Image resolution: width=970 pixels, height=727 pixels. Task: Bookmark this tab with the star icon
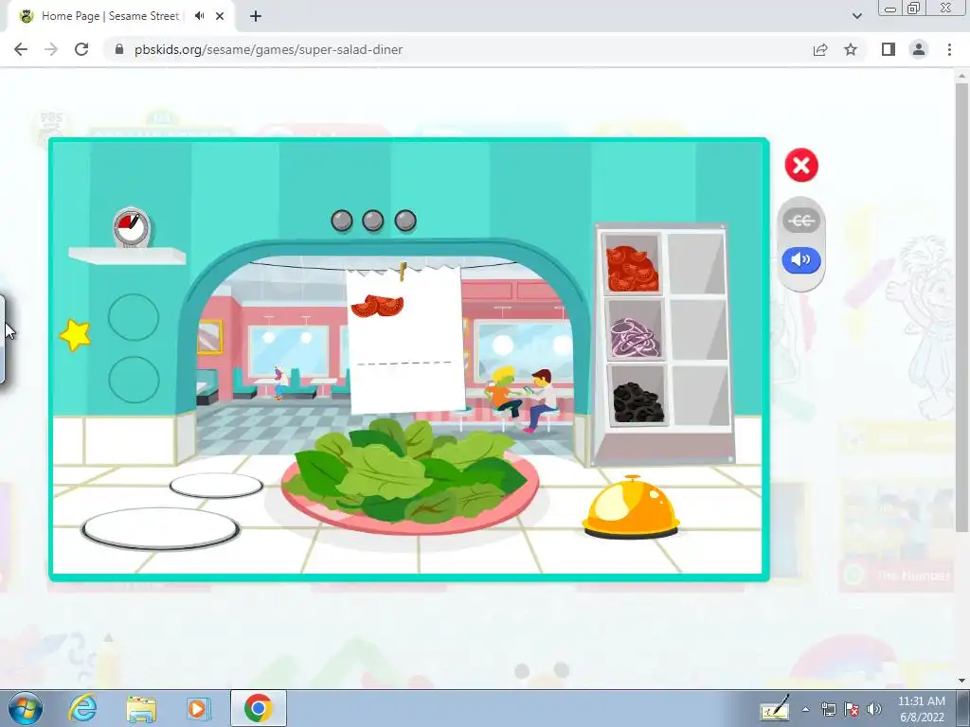pyautogui.click(x=851, y=49)
